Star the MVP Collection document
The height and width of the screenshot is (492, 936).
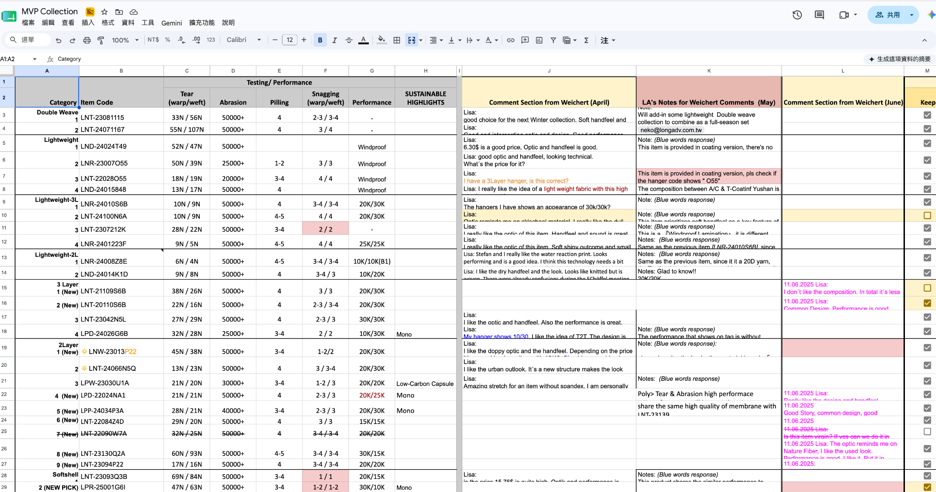tap(105, 12)
